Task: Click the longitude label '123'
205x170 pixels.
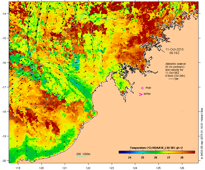Action: tap(112, 168)
